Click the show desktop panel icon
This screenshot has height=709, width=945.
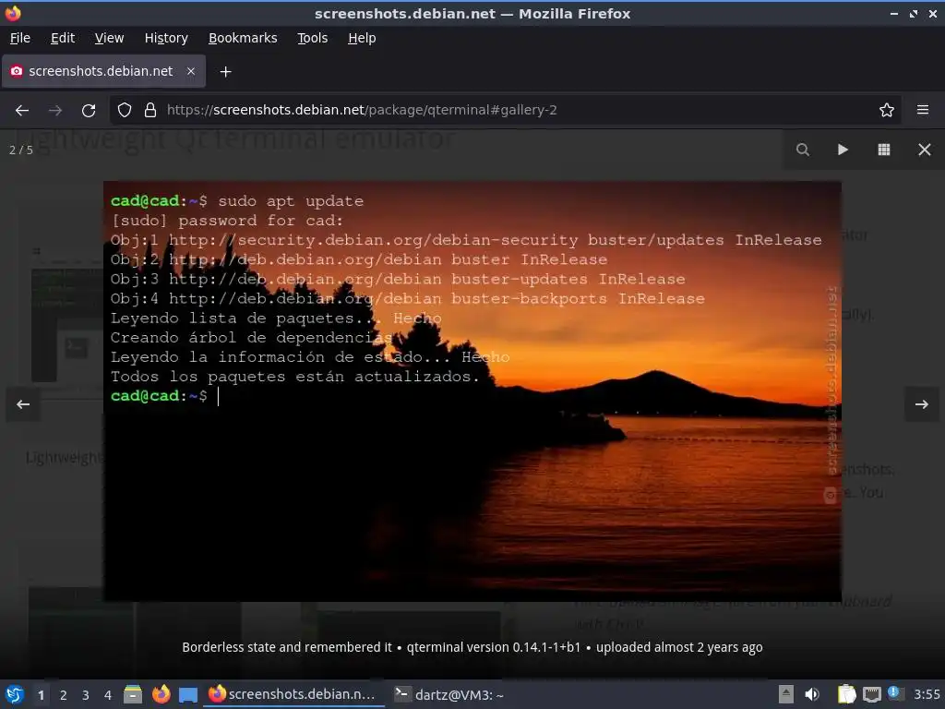pos(188,694)
